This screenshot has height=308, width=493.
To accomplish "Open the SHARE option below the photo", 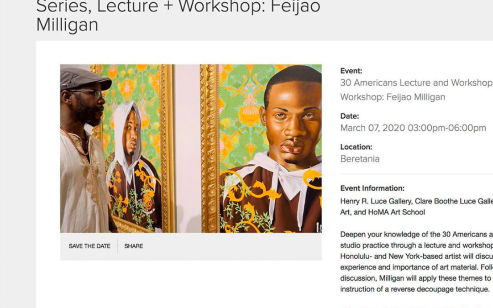I will 133,246.
